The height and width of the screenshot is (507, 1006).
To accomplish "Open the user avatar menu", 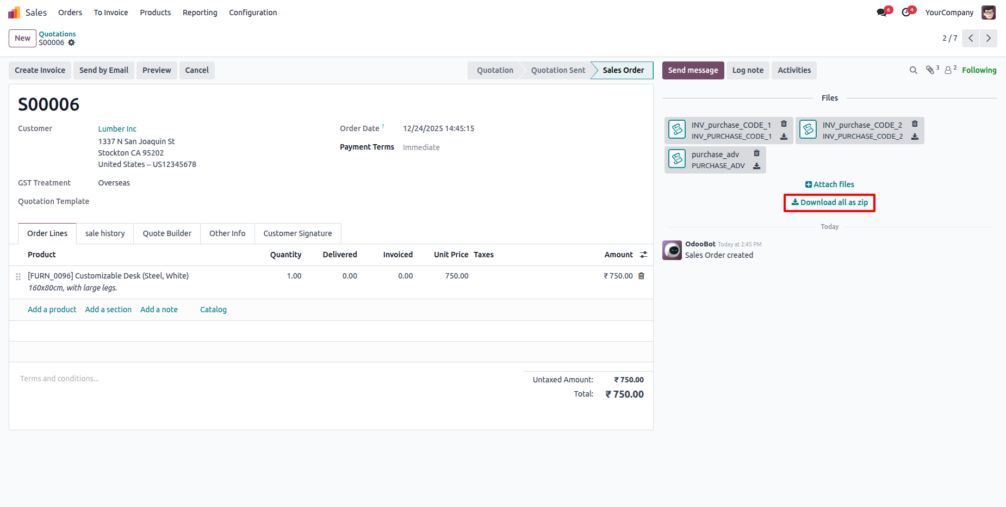I will point(989,13).
